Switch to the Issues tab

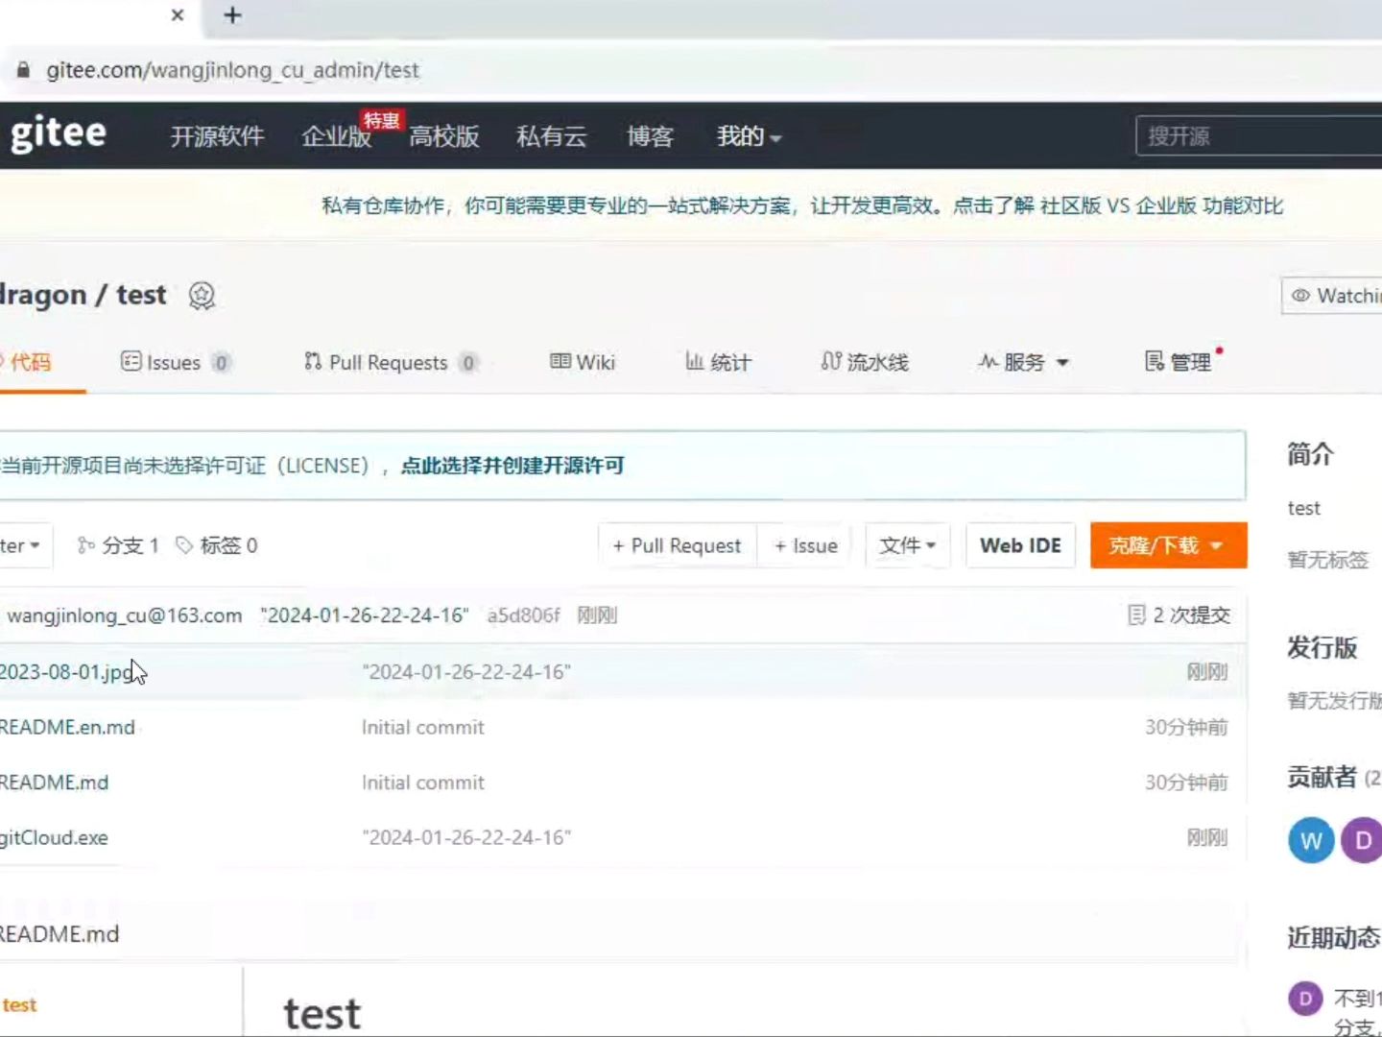(175, 362)
